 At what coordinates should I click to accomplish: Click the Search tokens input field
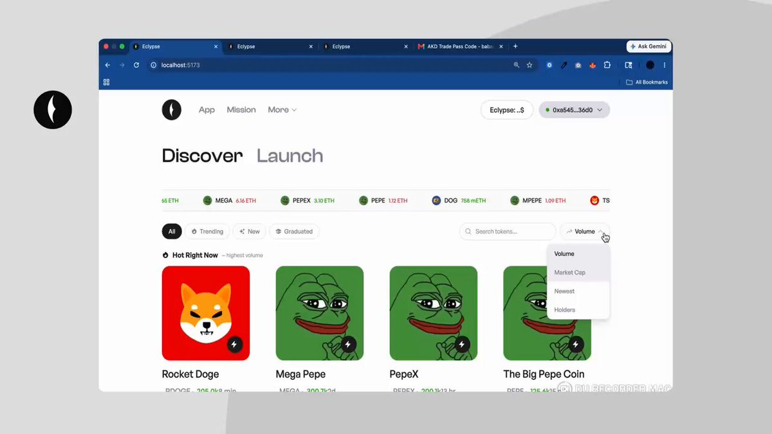pyautogui.click(x=508, y=231)
